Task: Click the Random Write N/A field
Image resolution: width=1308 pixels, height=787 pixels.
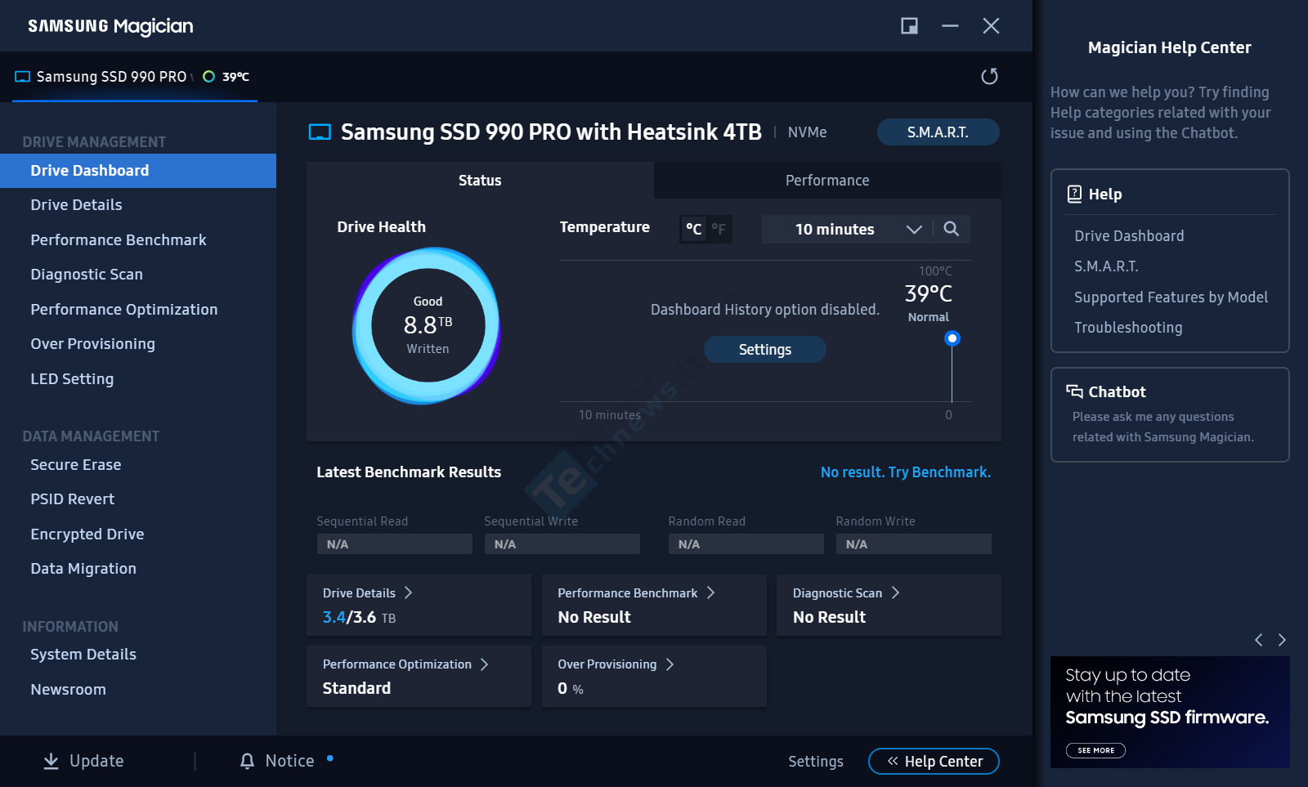Action: (913, 544)
